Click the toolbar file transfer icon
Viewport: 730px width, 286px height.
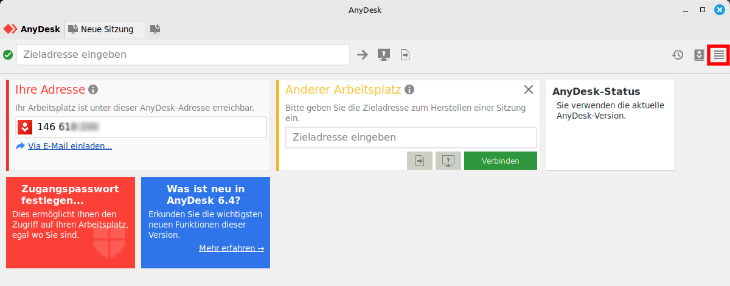[405, 55]
